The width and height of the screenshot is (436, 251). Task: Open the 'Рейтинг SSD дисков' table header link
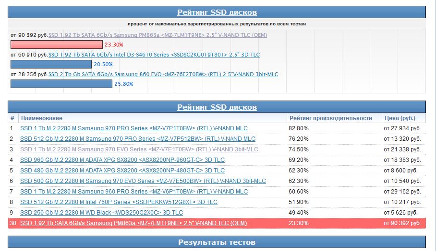click(217, 107)
